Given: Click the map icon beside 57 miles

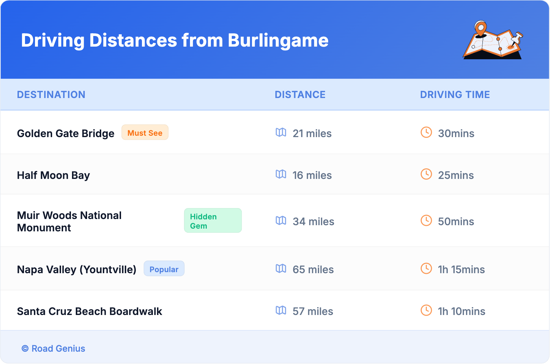Looking at the screenshot, I should tap(281, 310).
